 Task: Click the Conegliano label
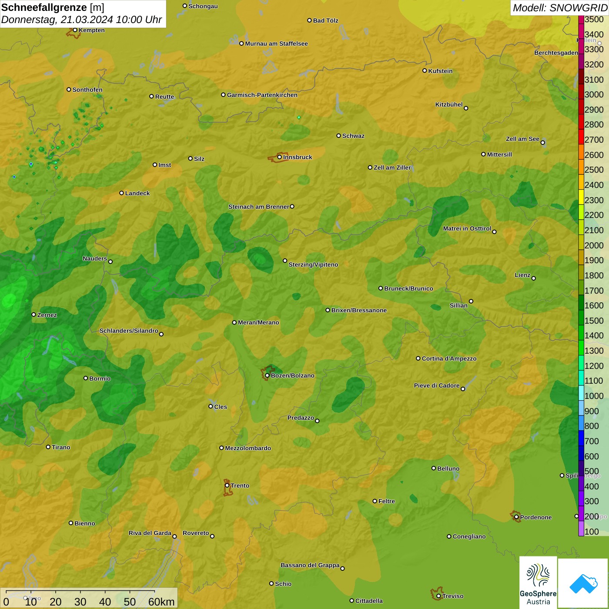tap(469, 536)
